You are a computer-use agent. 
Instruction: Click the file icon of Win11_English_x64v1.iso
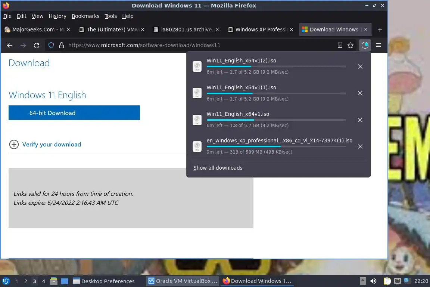pyautogui.click(x=197, y=120)
